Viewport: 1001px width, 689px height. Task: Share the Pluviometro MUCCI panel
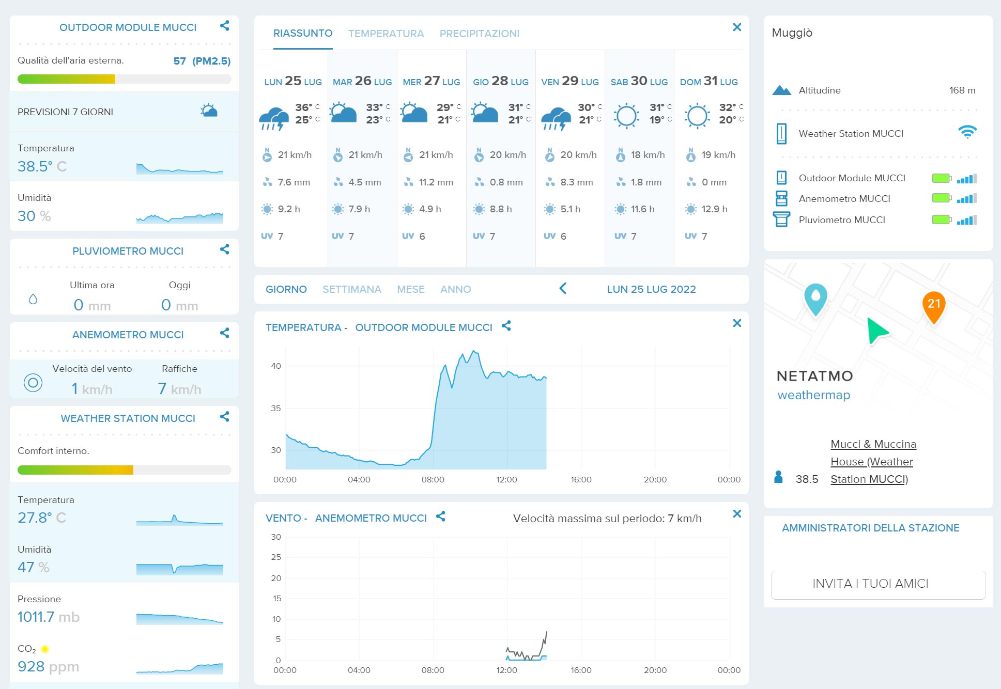[x=225, y=249]
